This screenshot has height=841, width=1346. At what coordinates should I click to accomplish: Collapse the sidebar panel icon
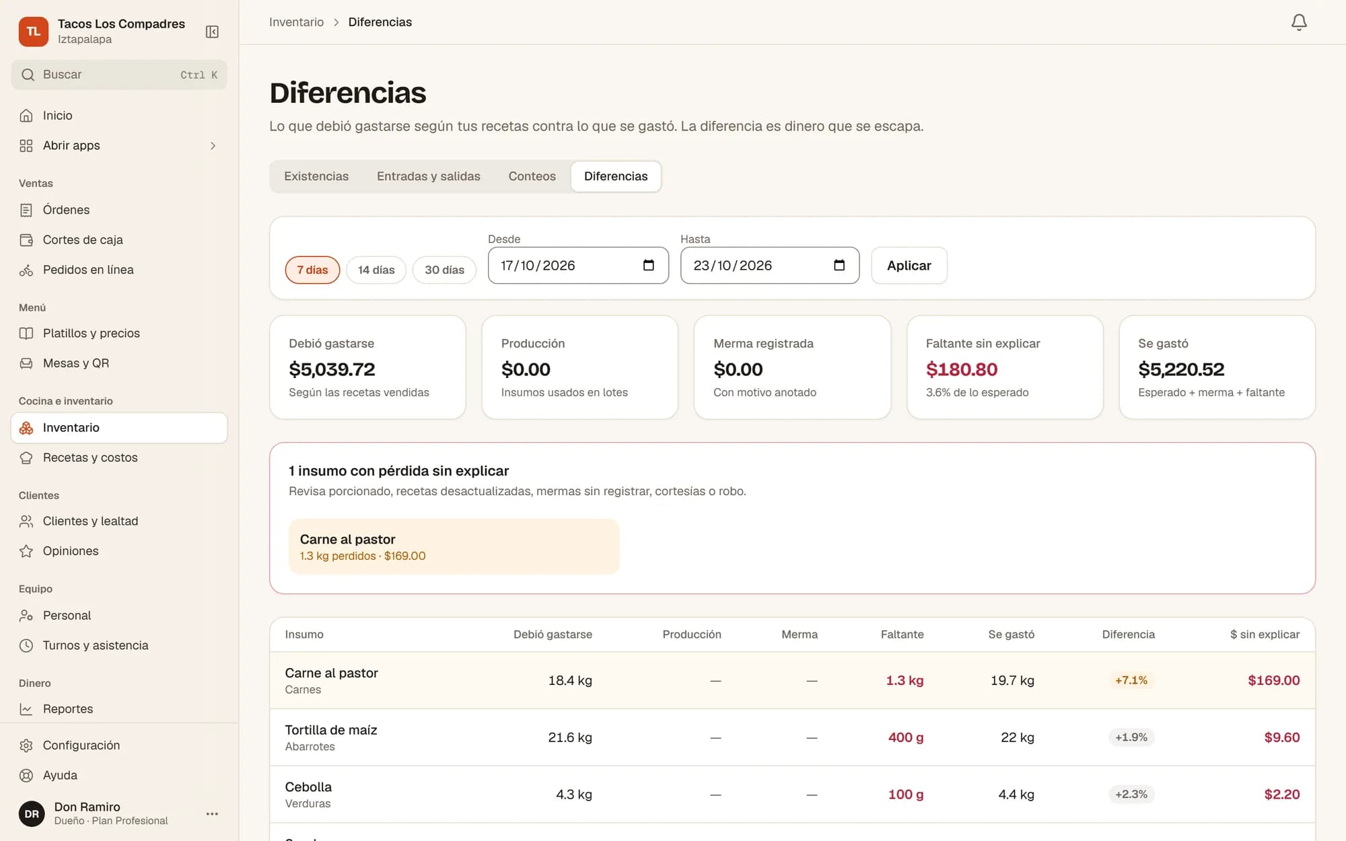[x=212, y=32]
